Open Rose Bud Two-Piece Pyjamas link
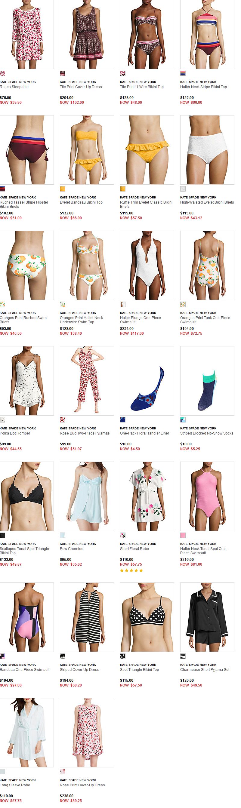The height and width of the screenshot is (808, 241). (85, 433)
